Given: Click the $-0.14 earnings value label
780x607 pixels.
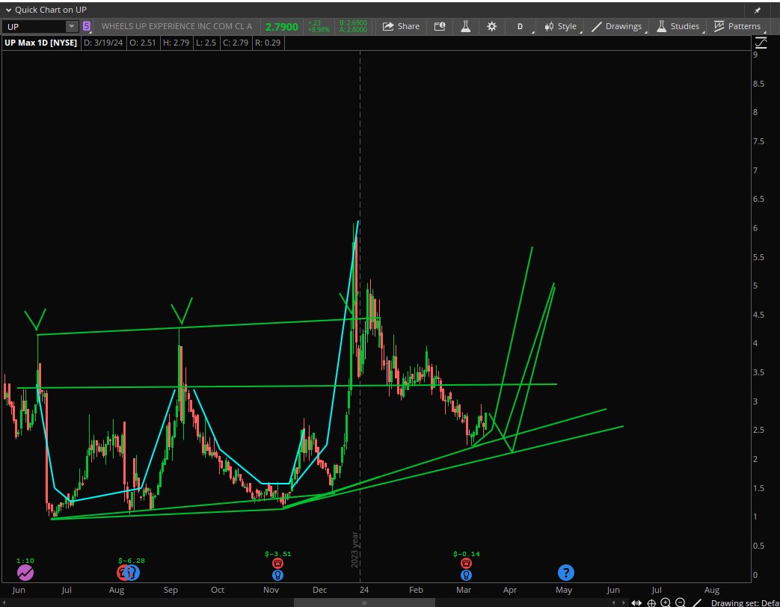Looking at the screenshot, I should pyautogui.click(x=467, y=553).
